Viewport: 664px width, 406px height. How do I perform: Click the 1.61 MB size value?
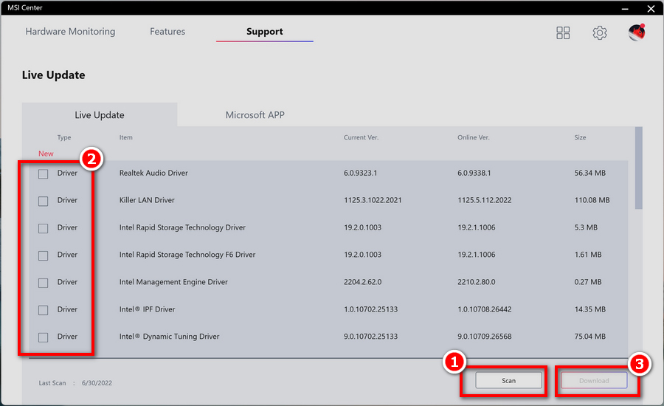[588, 255]
